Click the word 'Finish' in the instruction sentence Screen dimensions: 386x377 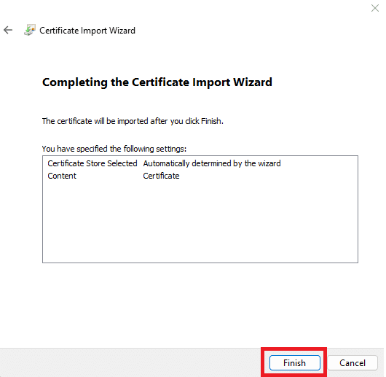pyautogui.click(x=212, y=121)
